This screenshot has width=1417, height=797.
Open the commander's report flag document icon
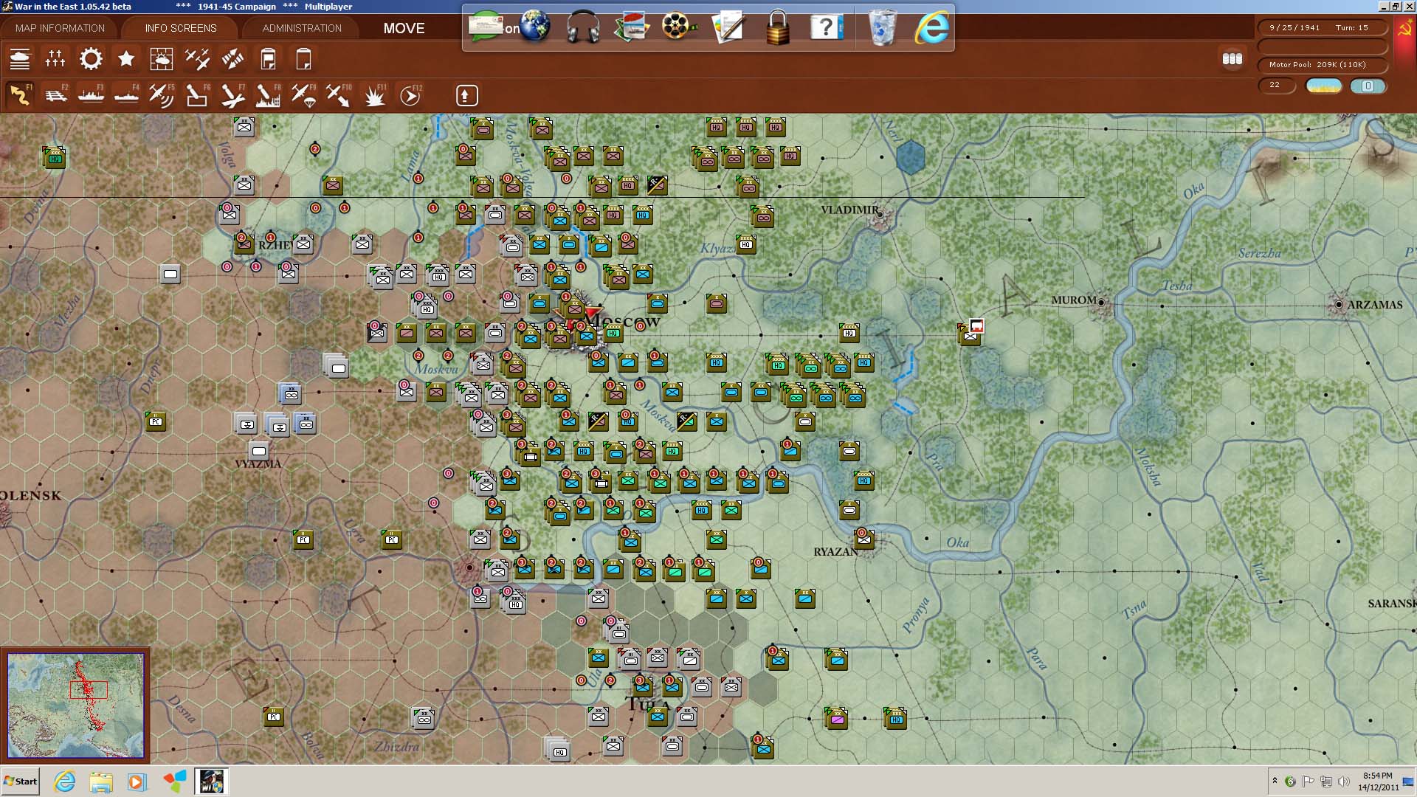click(268, 59)
